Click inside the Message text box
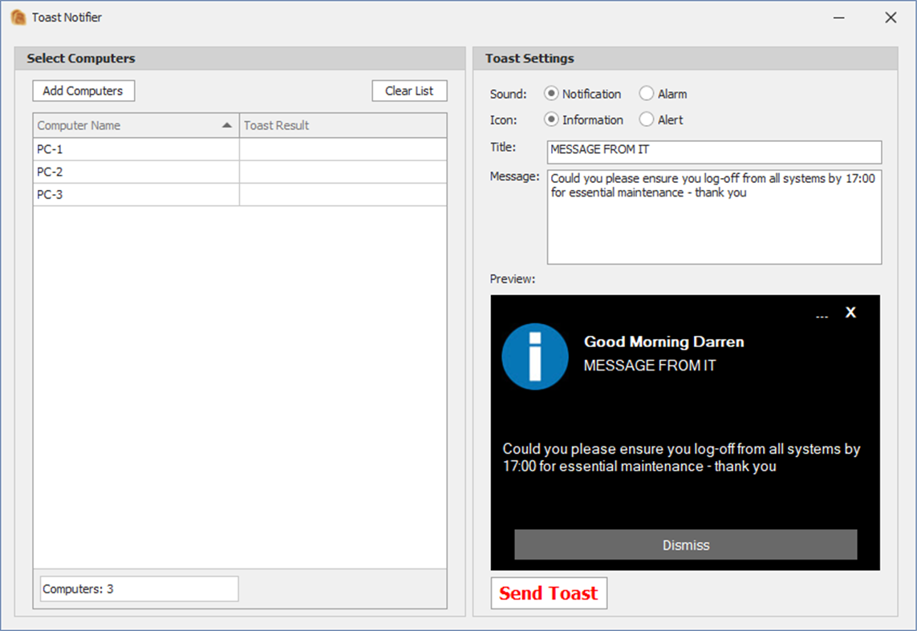917x631 pixels. click(714, 216)
